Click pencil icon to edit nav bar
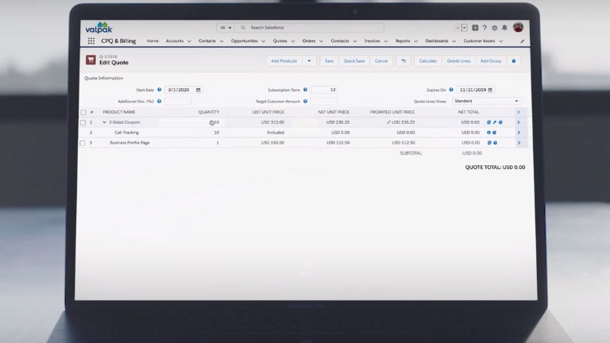The height and width of the screenshot is (343, 610). 522,40
